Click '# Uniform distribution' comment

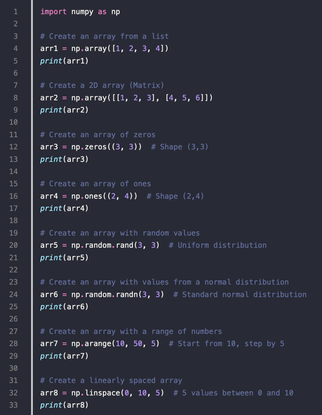[218, 245]
